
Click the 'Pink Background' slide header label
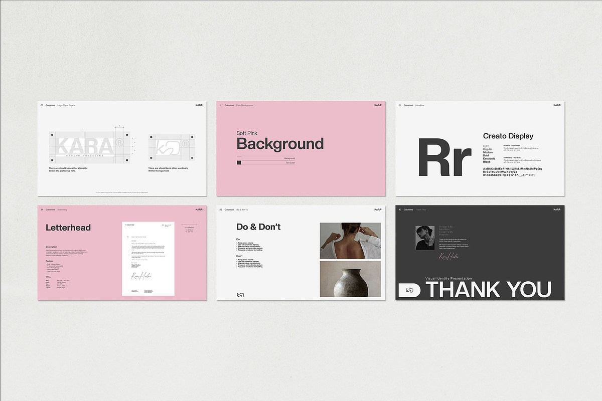(245, 105)
